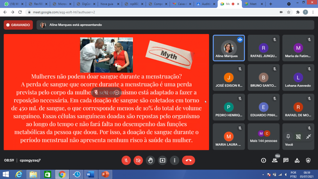Open Chrome's three-dot menu

click(x=313, y=12)
